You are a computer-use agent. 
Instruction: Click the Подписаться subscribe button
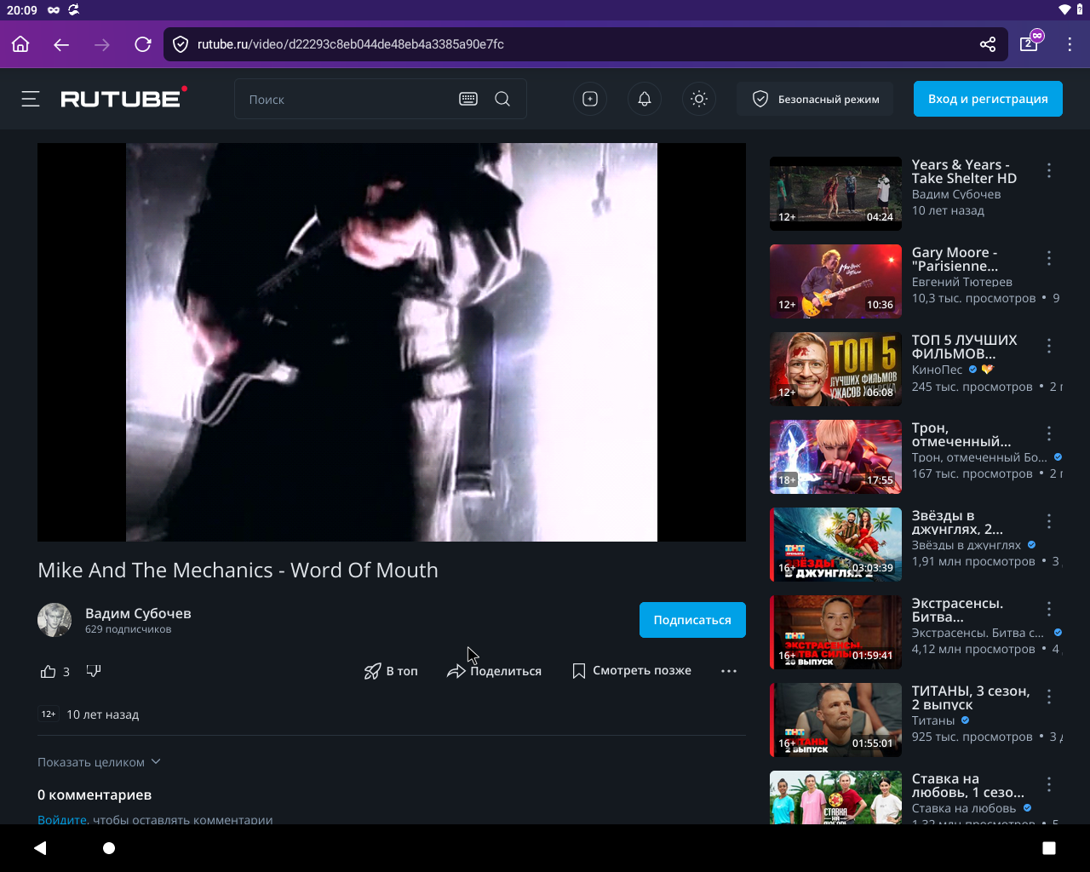[x=692, y=620]
